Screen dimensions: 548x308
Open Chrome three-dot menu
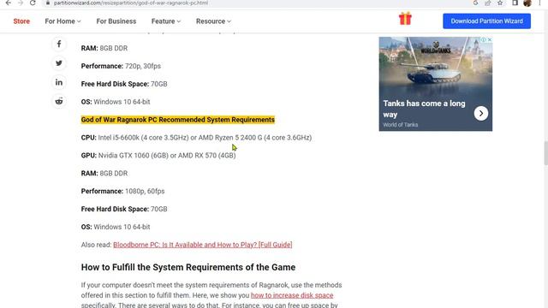pos(539,3)
